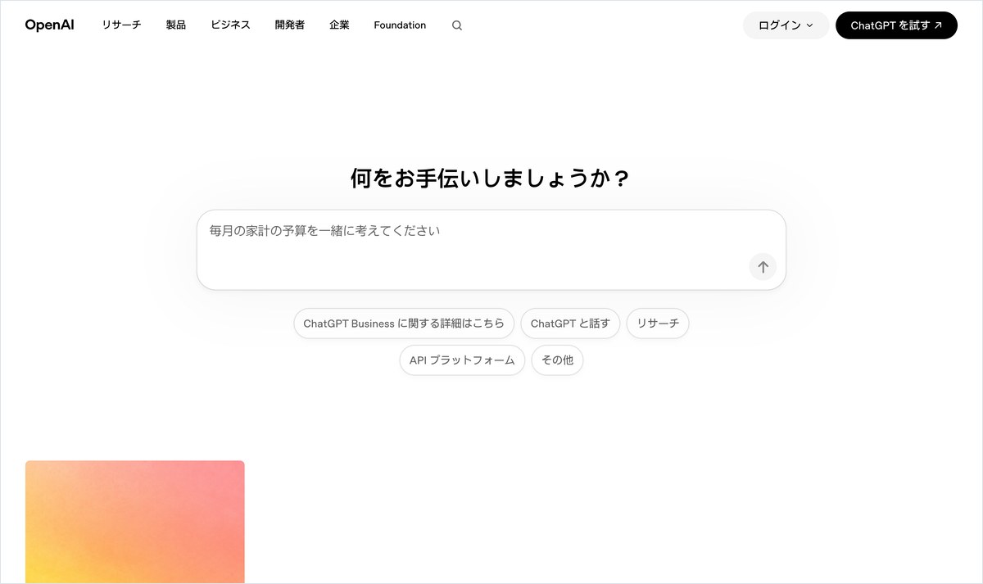Screen dimensions: 983x584
Task: Open the orange gradient thumbnail card
Action: pyautogui.click(x=135, y=522)
